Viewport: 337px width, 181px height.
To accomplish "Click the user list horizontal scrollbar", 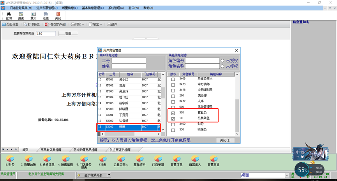I will (x=131, y=134).
